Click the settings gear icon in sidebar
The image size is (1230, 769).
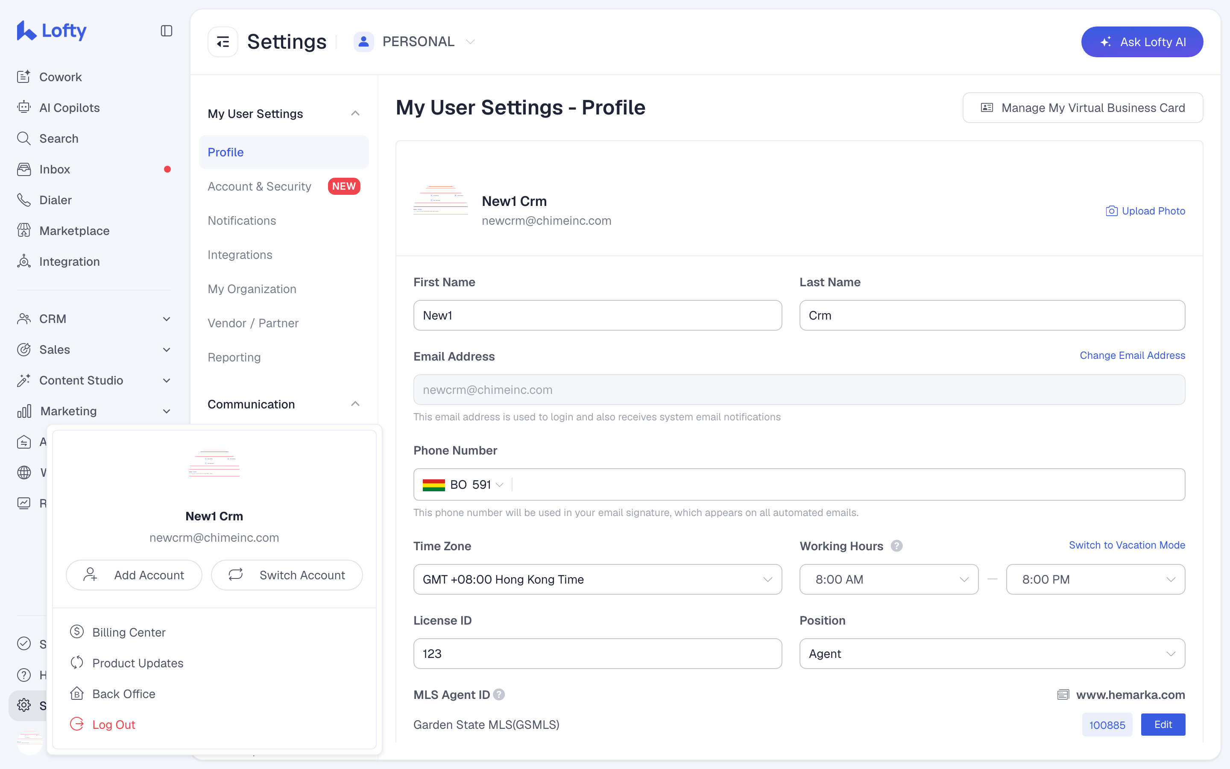click(24, 705)
